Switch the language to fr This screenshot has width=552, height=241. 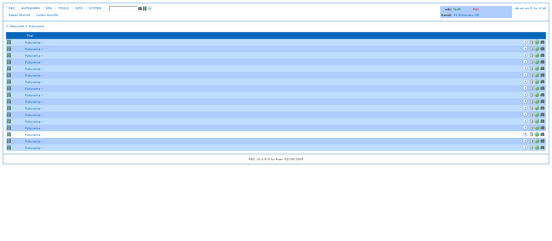(x=531, y=8)
